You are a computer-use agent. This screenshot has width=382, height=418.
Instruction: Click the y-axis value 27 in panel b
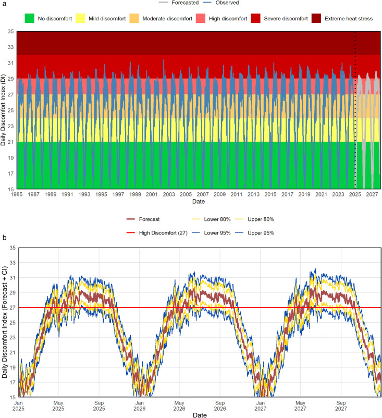point(13,308)
